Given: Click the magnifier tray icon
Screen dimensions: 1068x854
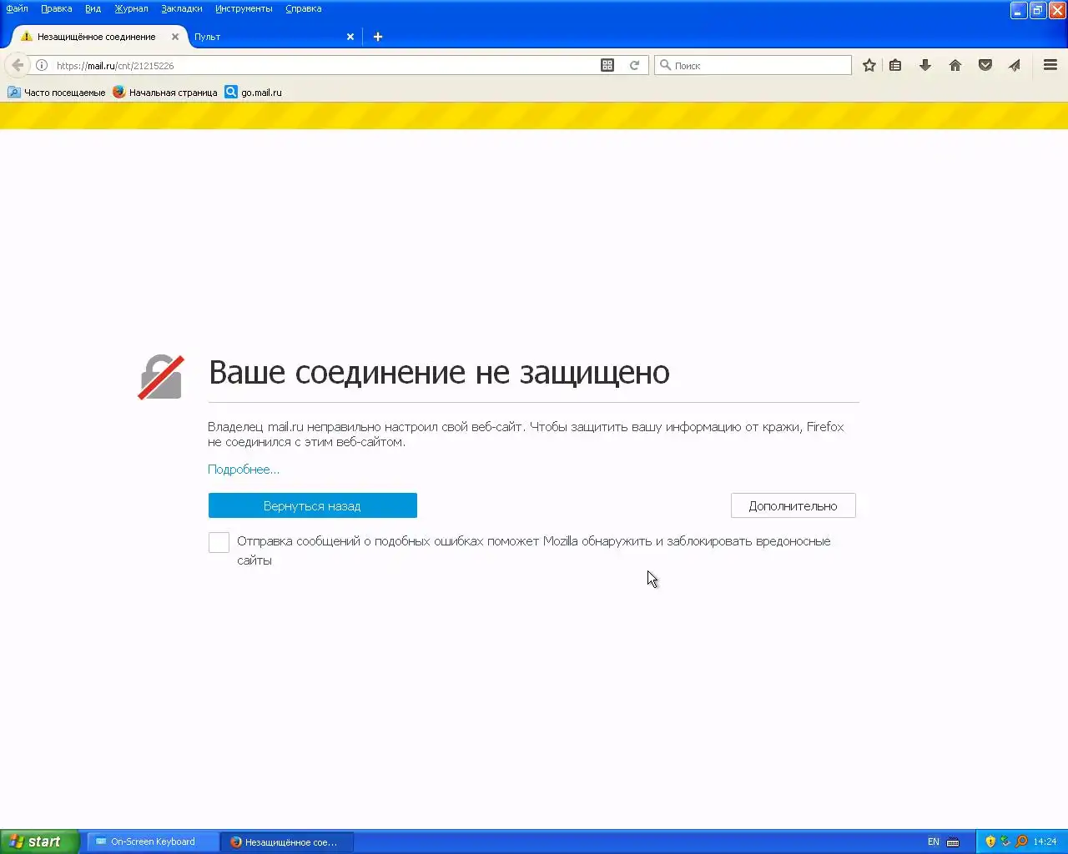Looking at the screenshot, I should [x=1021, y=841].
